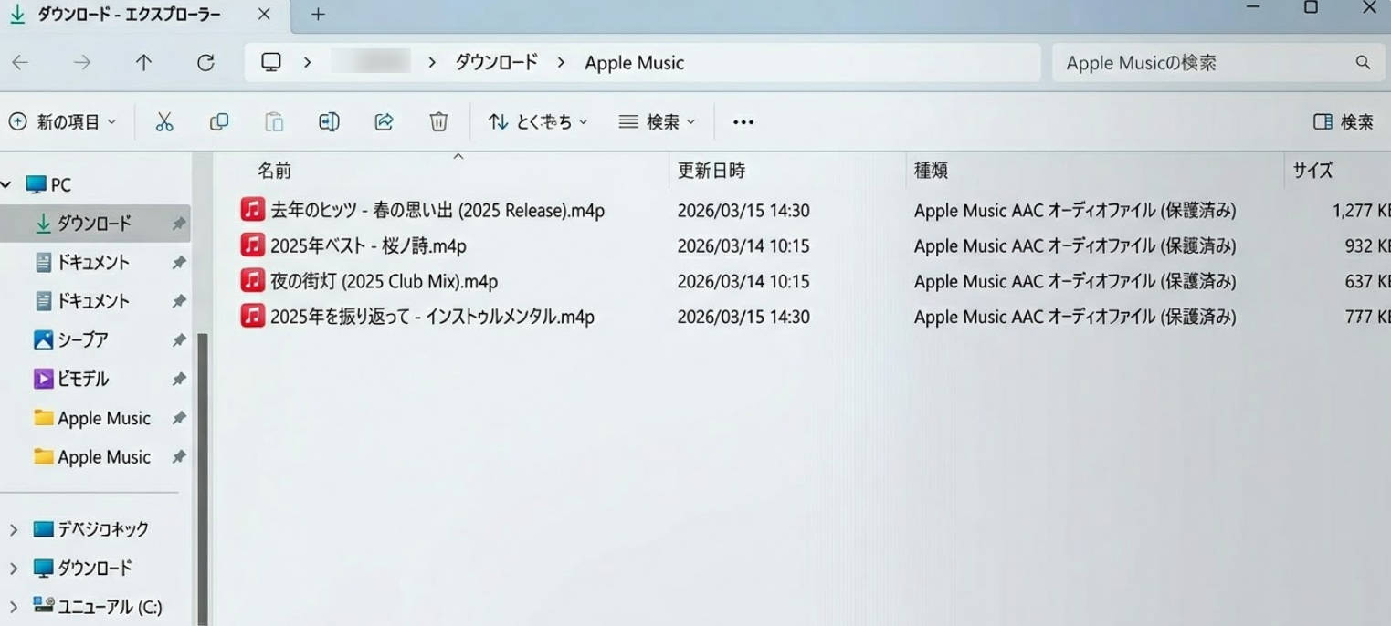
Task: Expand the PC tree item in the sidebar
Action: pyautogui.click(x=7, y=183)
